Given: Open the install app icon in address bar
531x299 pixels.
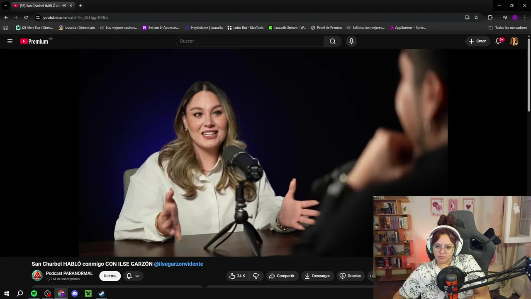Looking at the screenshot, I should [x=467, y=17].
